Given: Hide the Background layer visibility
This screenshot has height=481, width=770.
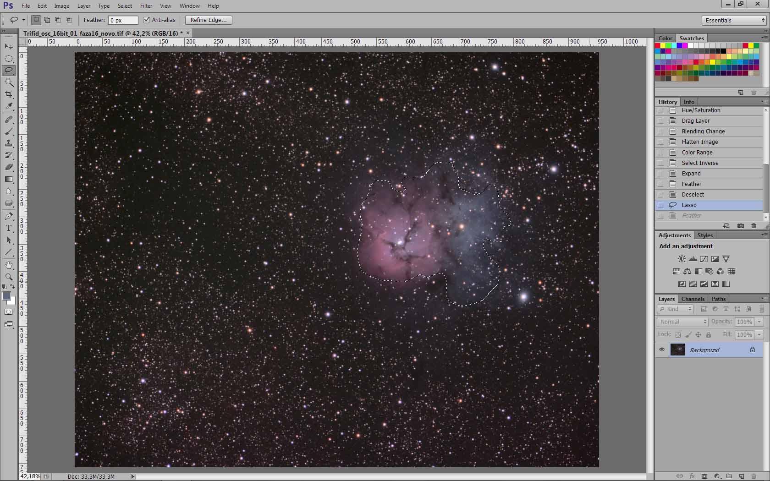Looking at the screenshot, I should point(662,350).
